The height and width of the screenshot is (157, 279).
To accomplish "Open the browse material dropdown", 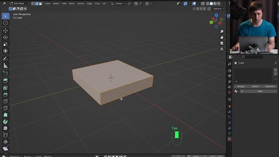I will click(x=237, y=91).
